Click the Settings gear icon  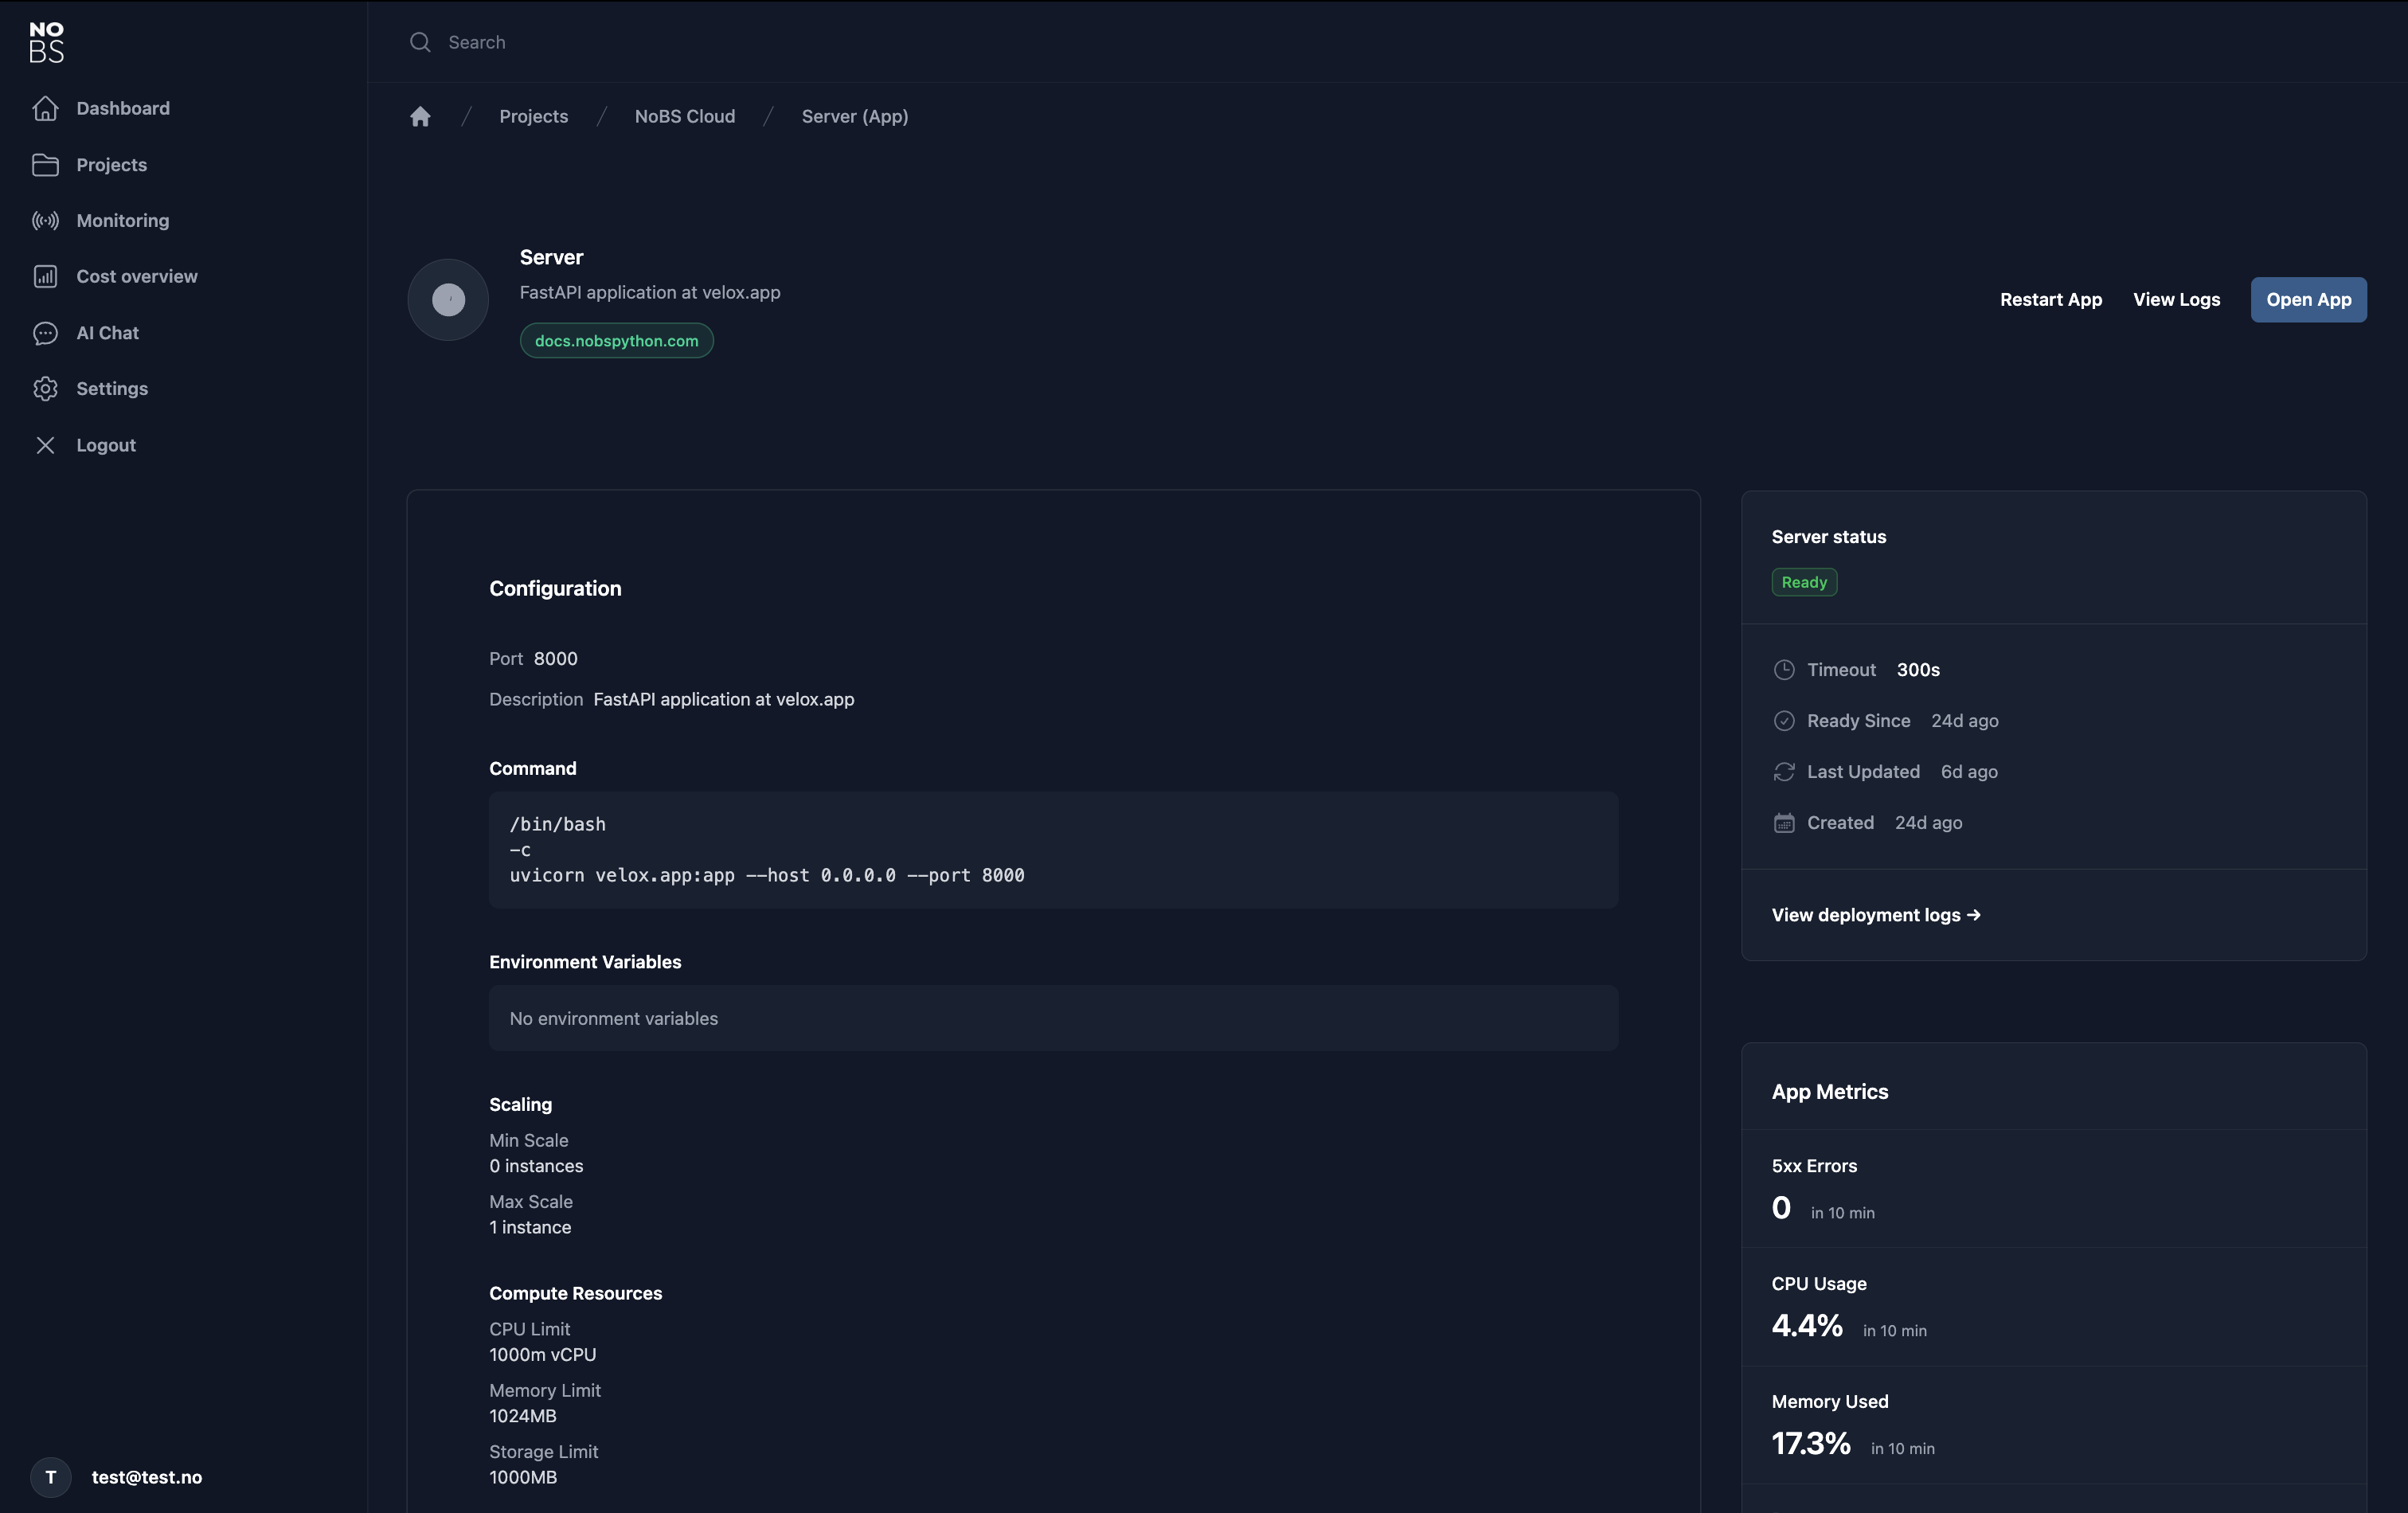pos(46,388)
